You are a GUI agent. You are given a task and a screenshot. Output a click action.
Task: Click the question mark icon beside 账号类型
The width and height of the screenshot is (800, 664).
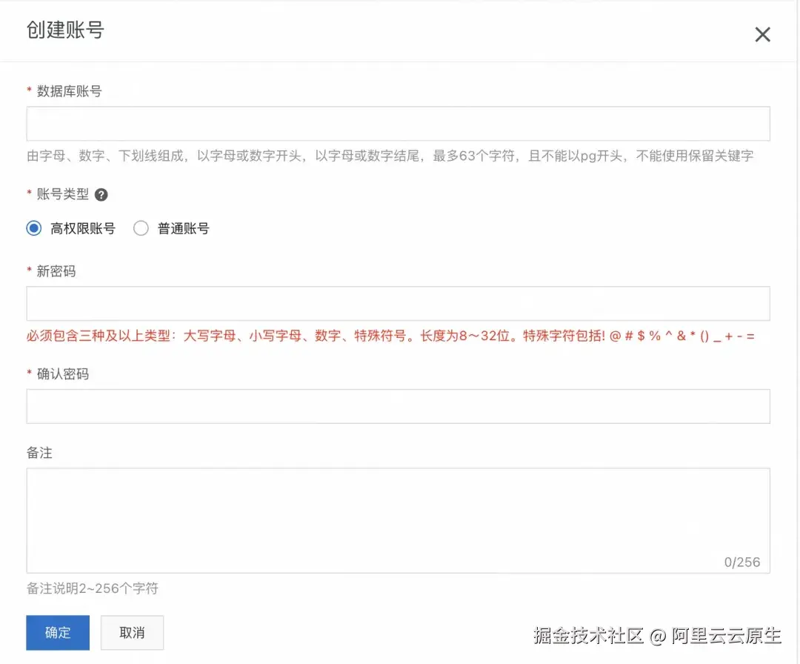pos(101,194)
